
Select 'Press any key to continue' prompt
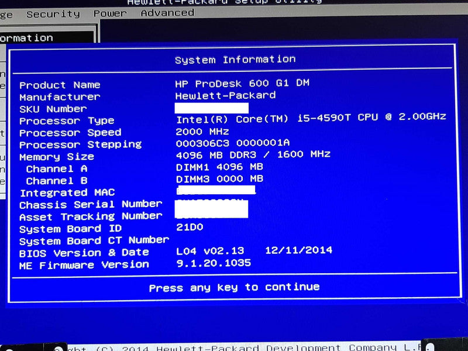(x=235, y=287)
